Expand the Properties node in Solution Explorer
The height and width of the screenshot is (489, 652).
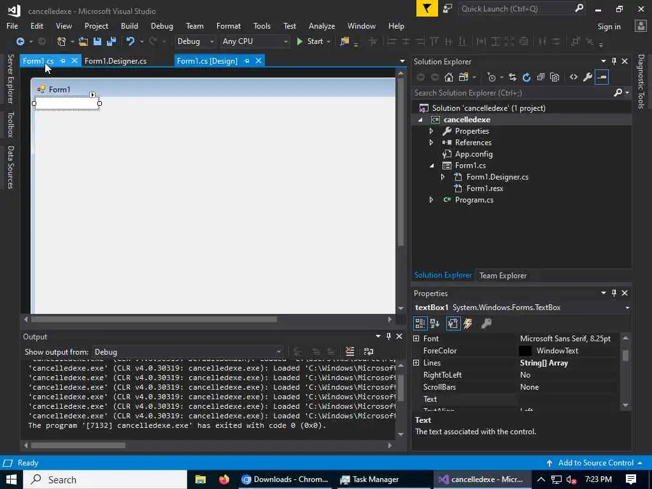tap(431, 131)
